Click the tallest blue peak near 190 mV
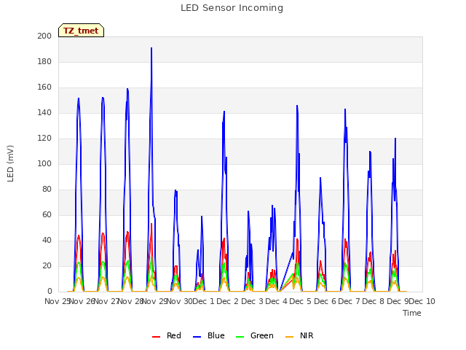The width and height of the screenshot is (466, 350). click(151, 48)
